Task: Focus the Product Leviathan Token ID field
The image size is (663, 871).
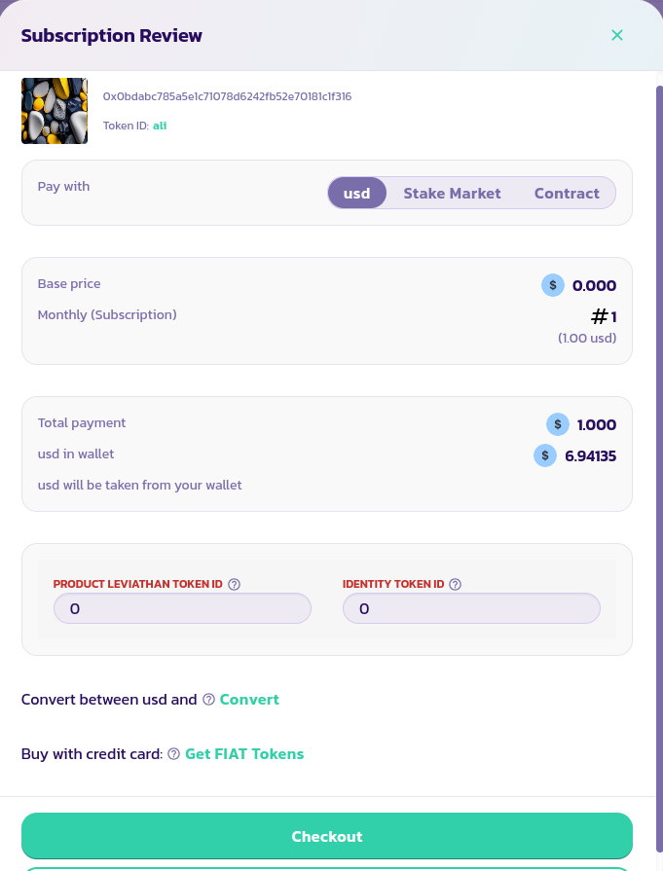Action: pyautogui.click(x=182, y=609)
